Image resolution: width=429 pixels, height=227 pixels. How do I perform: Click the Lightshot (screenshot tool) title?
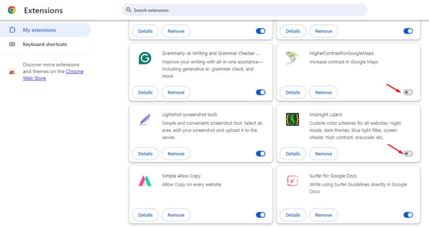(x=189, y=114)
